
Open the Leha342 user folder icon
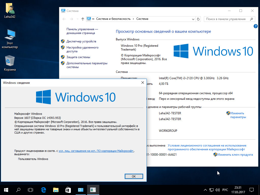pos(10,10)
